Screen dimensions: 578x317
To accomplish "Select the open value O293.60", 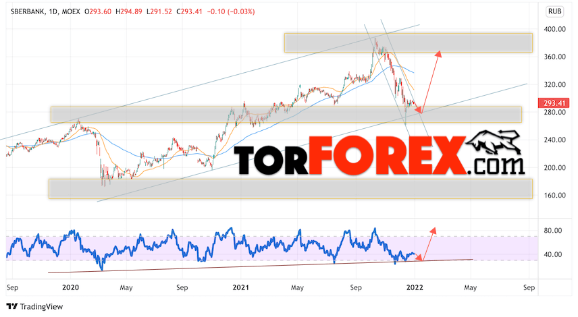I will (98, 11).
